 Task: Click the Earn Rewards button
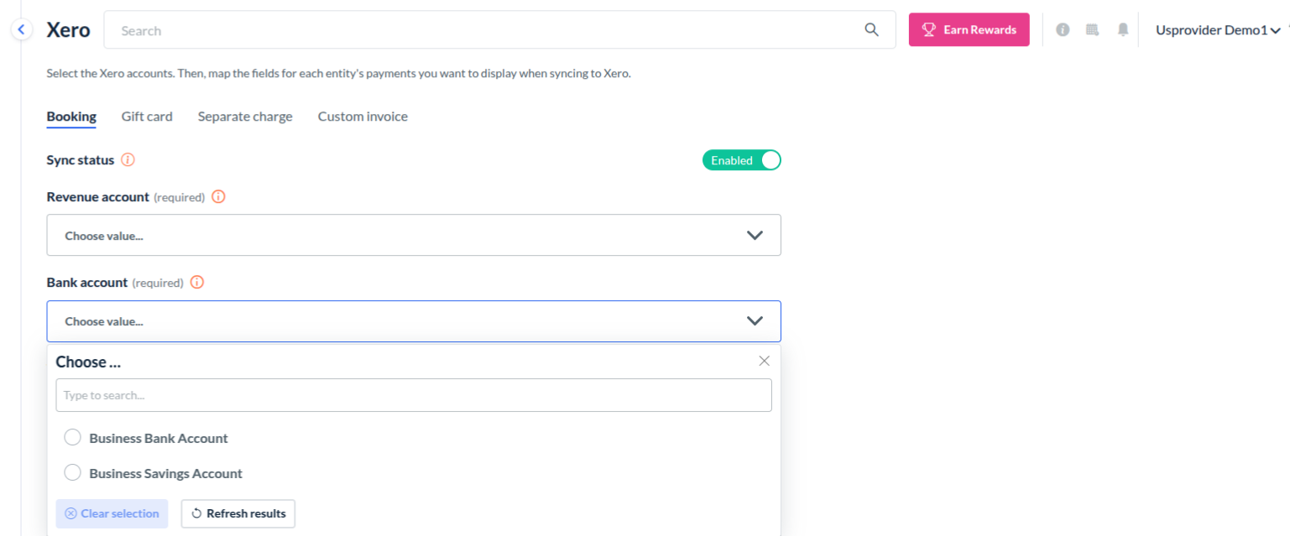point(969,30)
